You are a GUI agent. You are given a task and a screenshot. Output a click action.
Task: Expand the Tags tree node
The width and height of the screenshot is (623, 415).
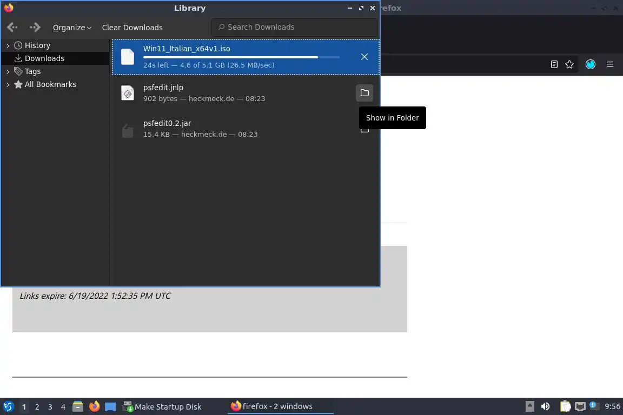pos(8,71)
